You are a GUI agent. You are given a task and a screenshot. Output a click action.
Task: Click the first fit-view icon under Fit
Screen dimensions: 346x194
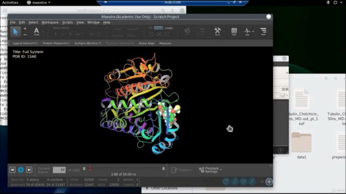point(151,34)
